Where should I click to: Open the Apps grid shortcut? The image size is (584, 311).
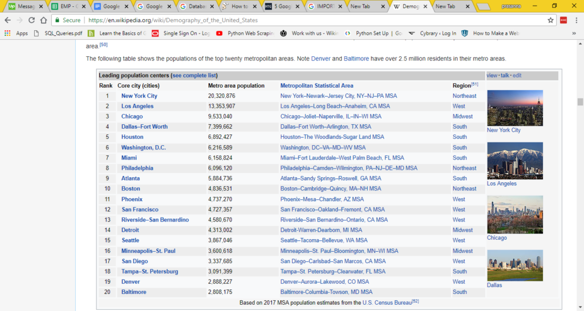point(16,33)
